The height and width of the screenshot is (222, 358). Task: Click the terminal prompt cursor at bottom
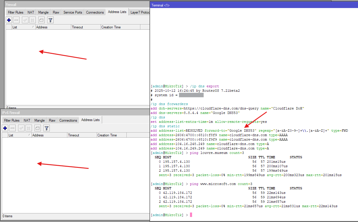coord(191,215)
